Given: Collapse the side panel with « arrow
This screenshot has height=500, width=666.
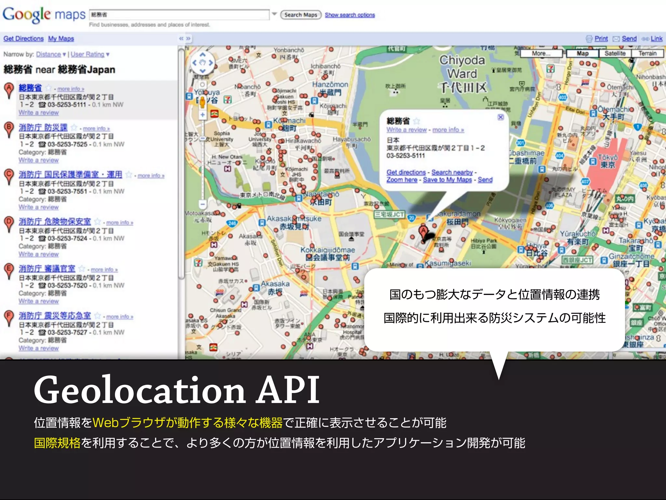Looking at the screenshot, I should pos(181,38).
